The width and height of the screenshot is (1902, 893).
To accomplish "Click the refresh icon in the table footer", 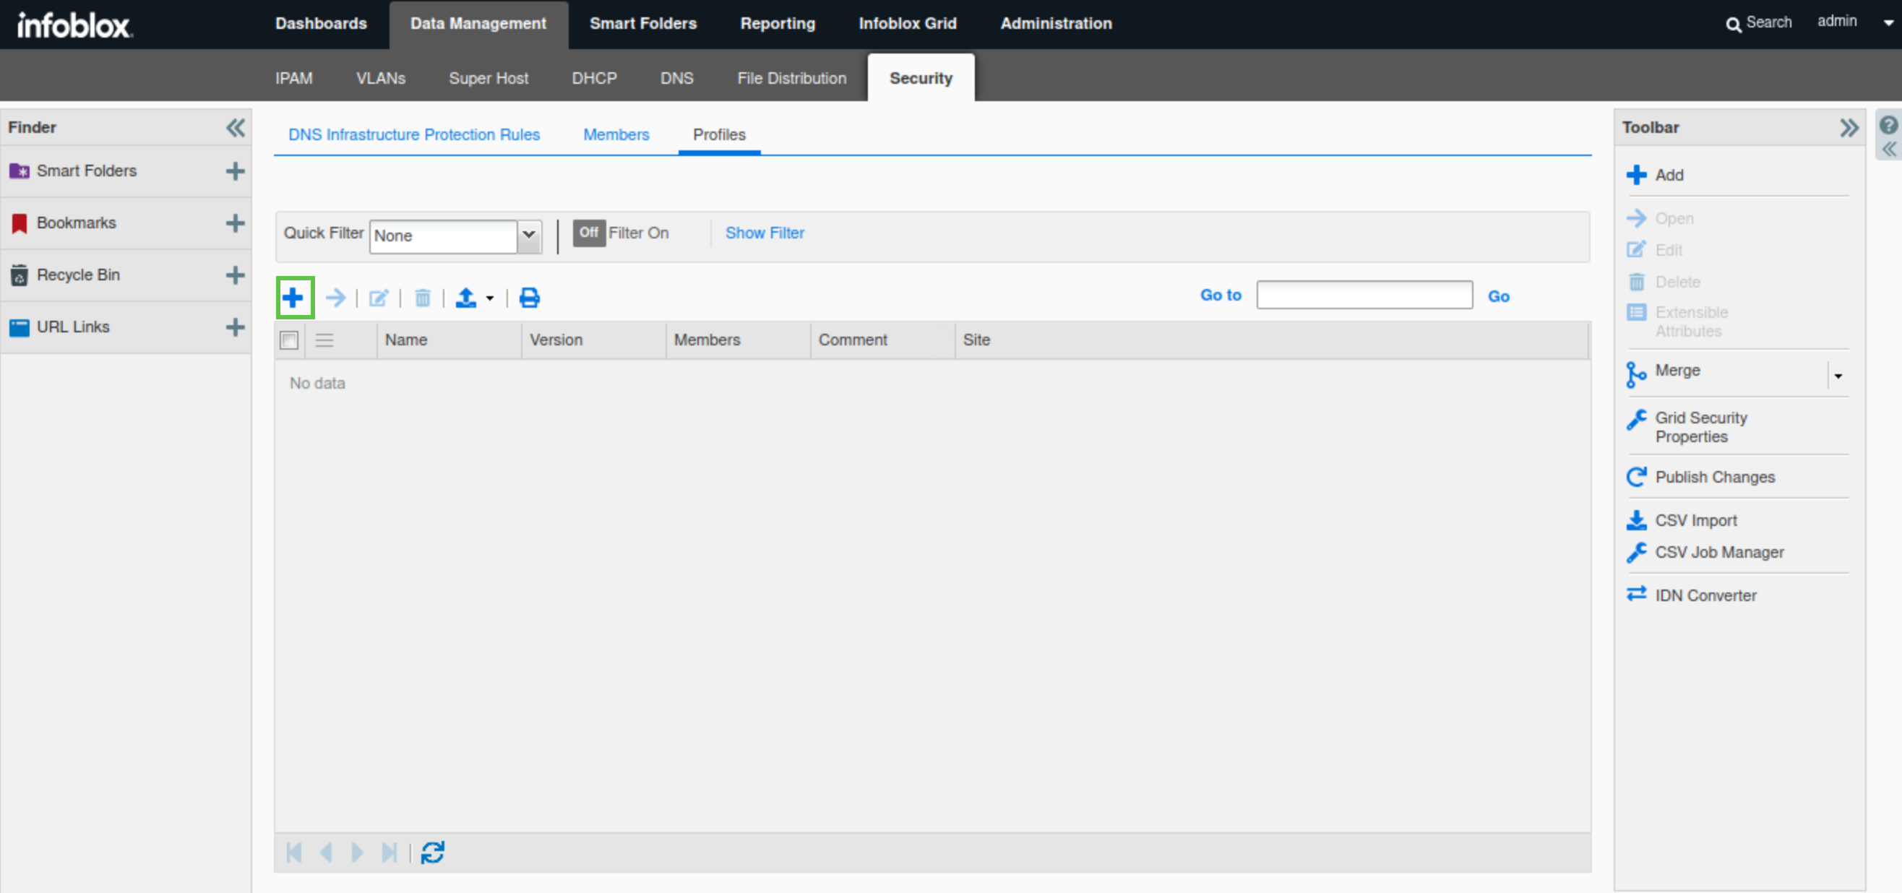I will point(432,853).
